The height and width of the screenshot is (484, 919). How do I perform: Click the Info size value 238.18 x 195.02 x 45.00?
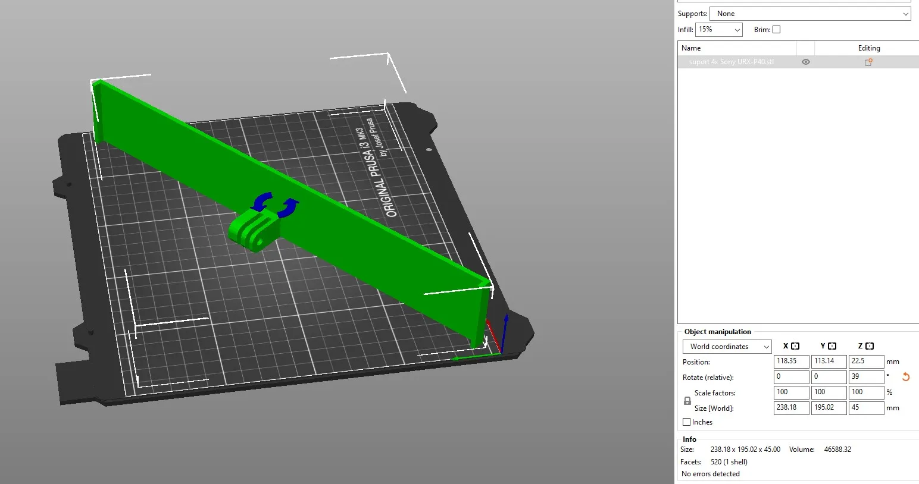pyautogui.click(x=745, y=450)
